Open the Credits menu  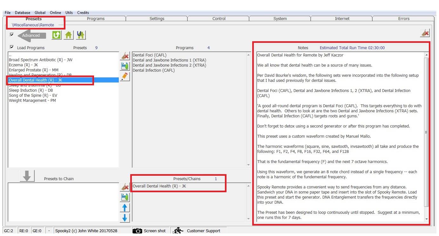click(83, 13)
